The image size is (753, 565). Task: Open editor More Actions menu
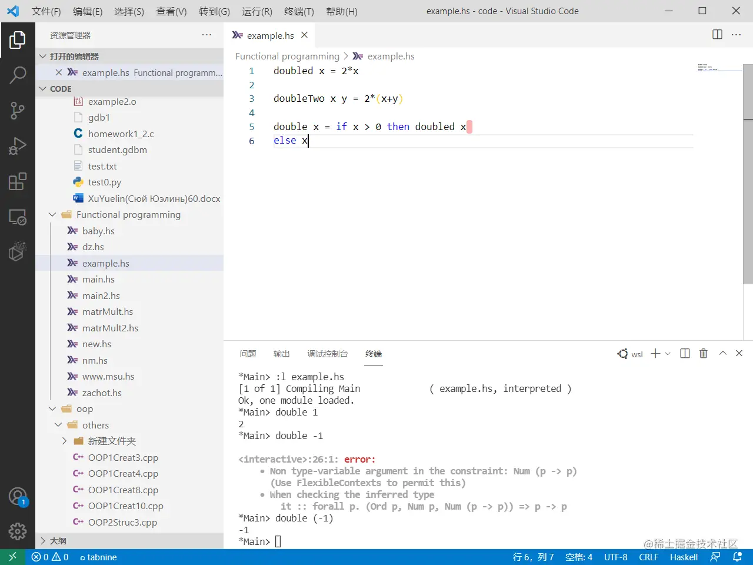pos(736,35)
